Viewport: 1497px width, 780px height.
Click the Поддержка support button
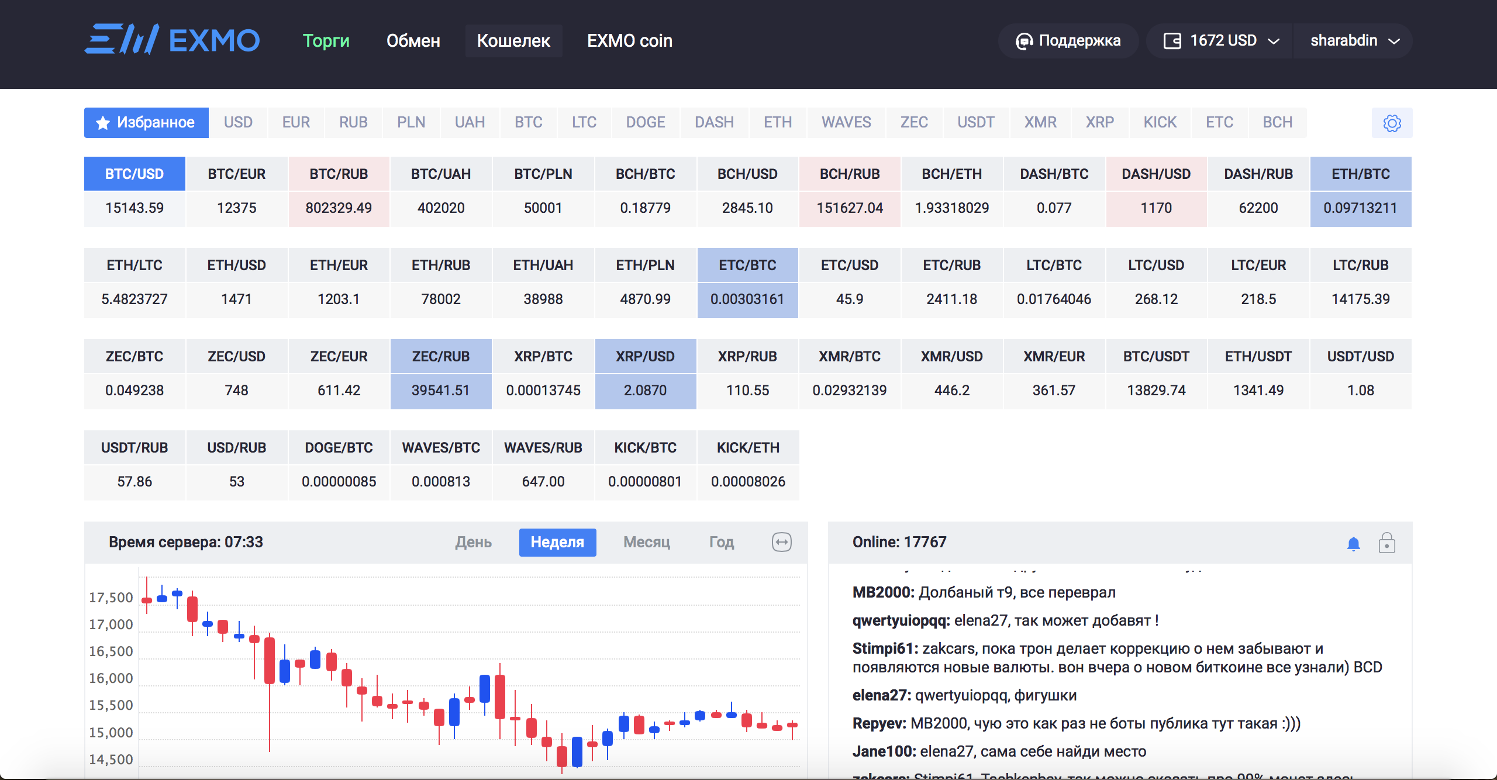[1068, 40]
